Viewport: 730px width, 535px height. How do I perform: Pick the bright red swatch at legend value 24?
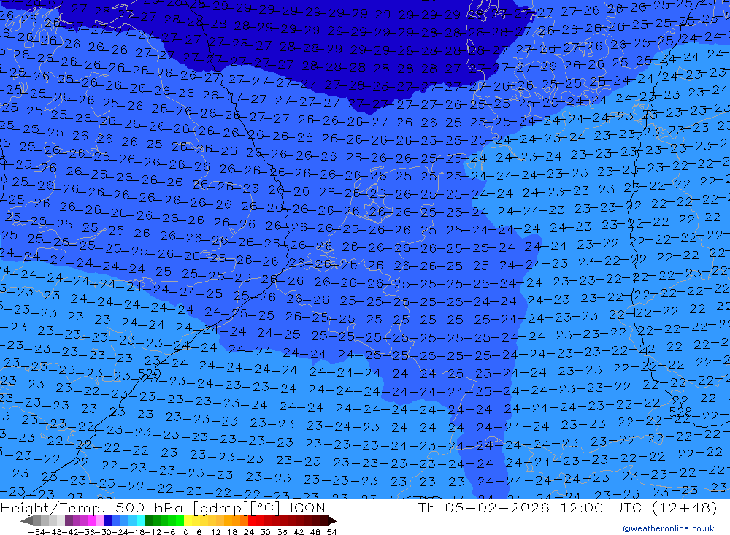click(252, 520)
